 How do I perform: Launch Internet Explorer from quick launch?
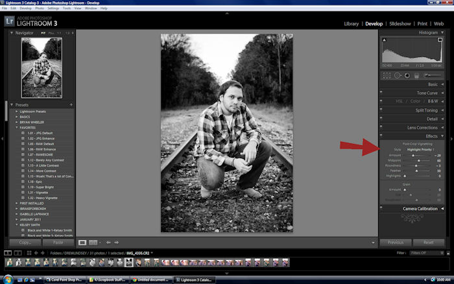26,280
